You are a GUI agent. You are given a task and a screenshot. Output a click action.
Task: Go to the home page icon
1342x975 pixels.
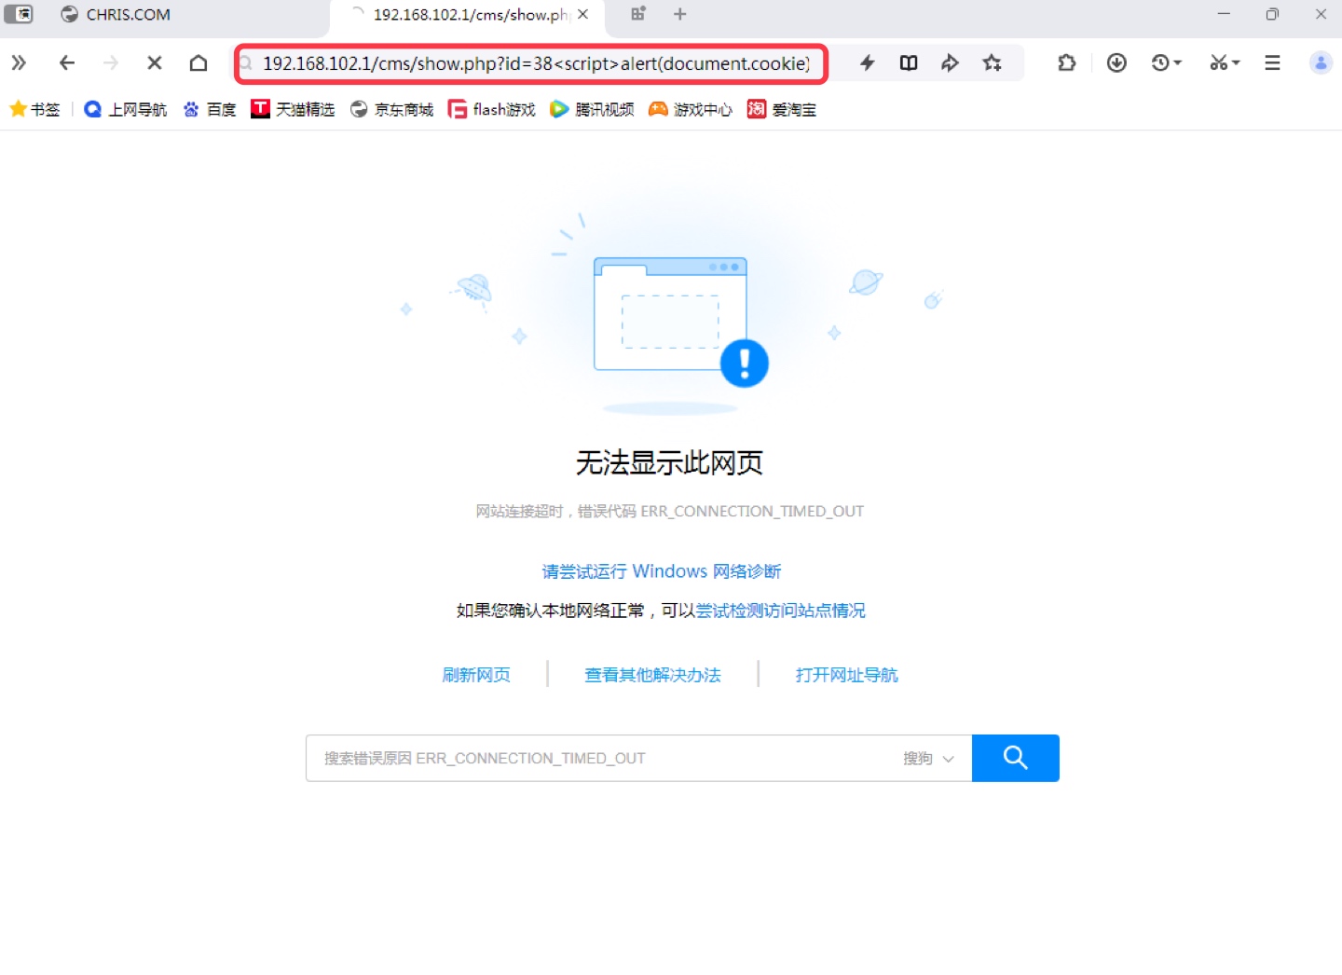199,62
